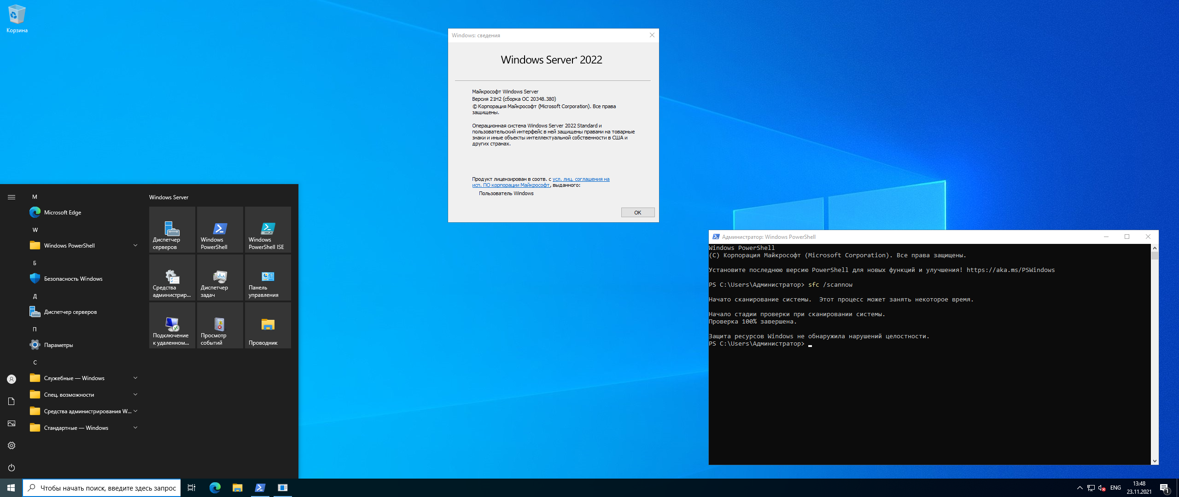This screenshot has width=1179, height=497.
Task: Click the letter W group header
Action: [35, 230]
